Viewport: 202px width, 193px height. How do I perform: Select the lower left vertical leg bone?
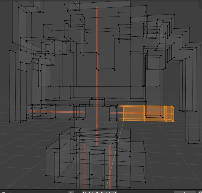(x=84, y=166)
